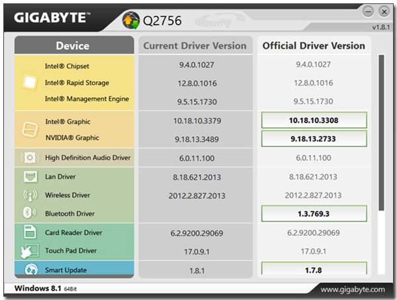Click current audio version 6.0.11.100
This screenshot has width=397, height=300.
point(197,158)
